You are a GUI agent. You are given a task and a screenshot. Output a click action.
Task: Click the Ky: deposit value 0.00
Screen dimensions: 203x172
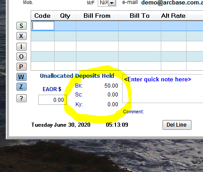[113, 104]
